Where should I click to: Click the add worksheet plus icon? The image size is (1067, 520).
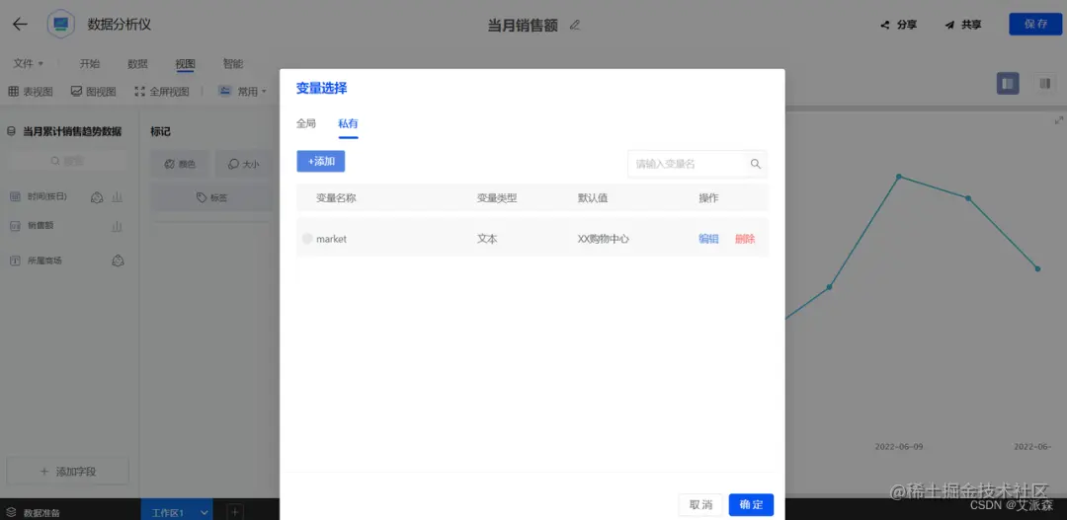pos(234,512)
